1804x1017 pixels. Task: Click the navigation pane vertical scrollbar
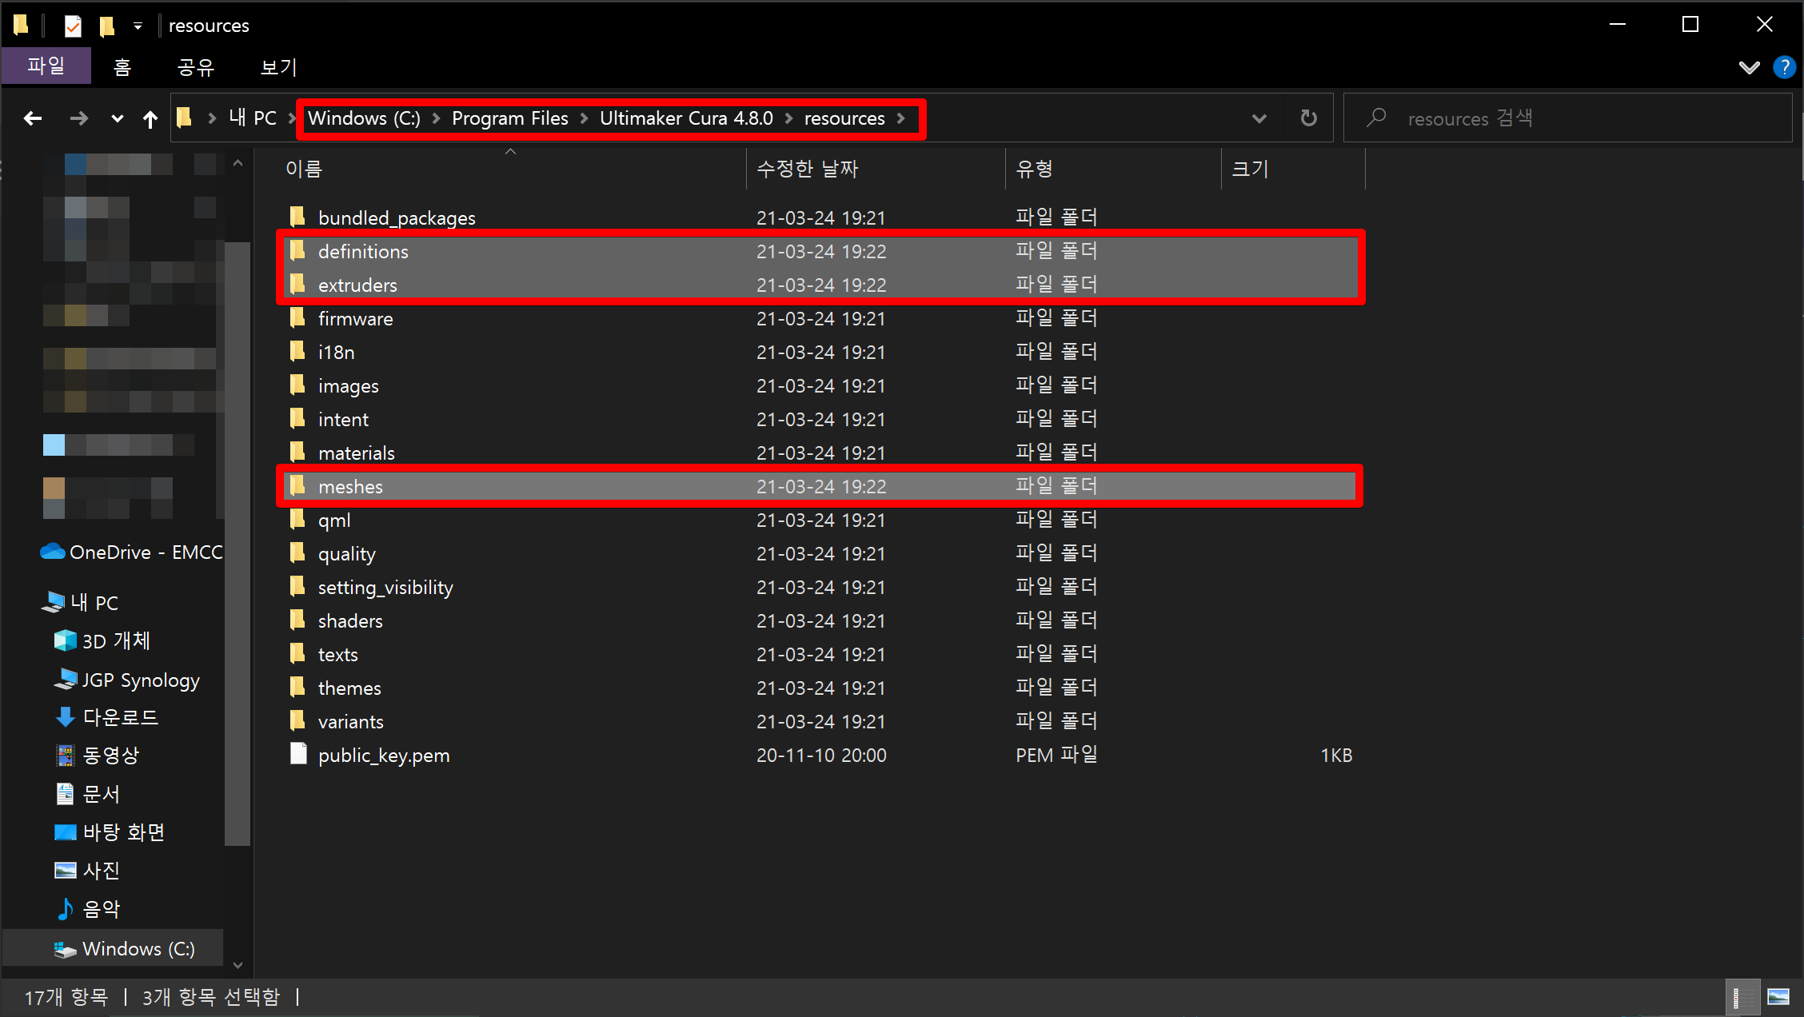tap(237, 544)
